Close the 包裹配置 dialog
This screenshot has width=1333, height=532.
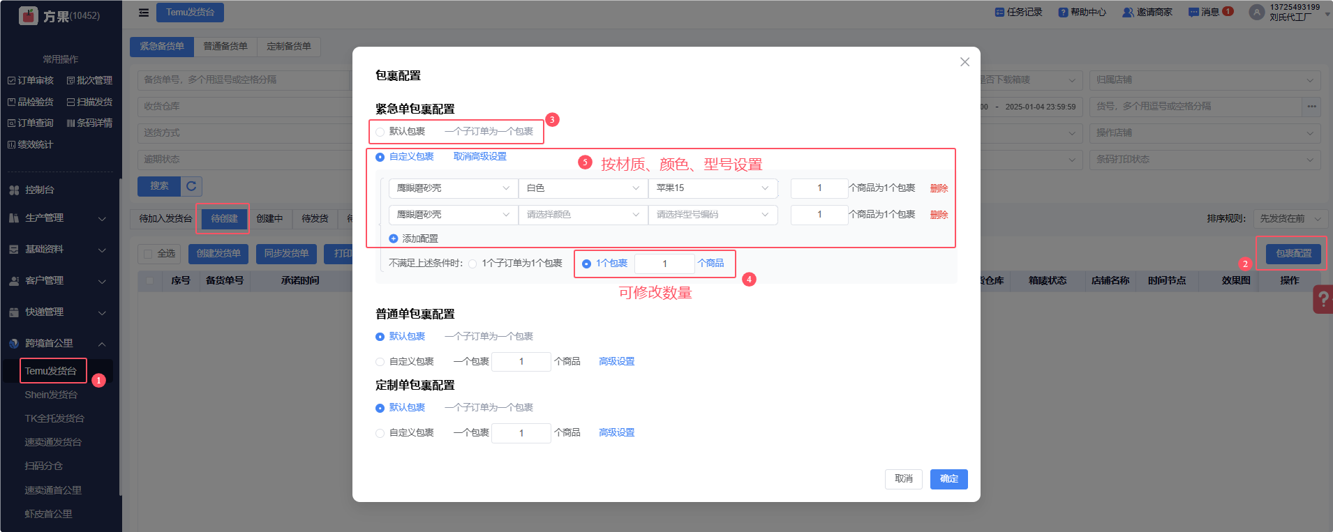coord(965,62)
